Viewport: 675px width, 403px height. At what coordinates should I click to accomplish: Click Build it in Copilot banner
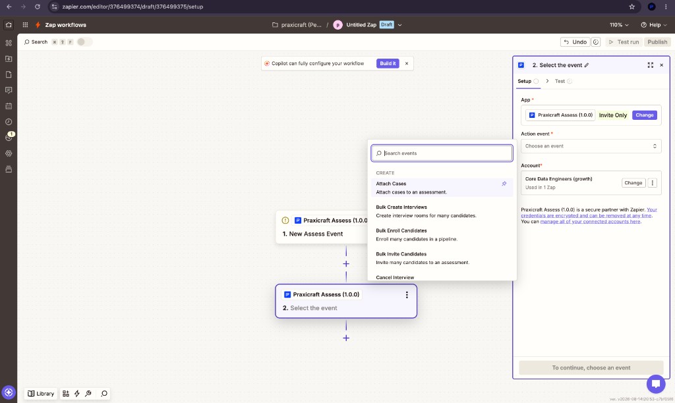coord(388,64)
